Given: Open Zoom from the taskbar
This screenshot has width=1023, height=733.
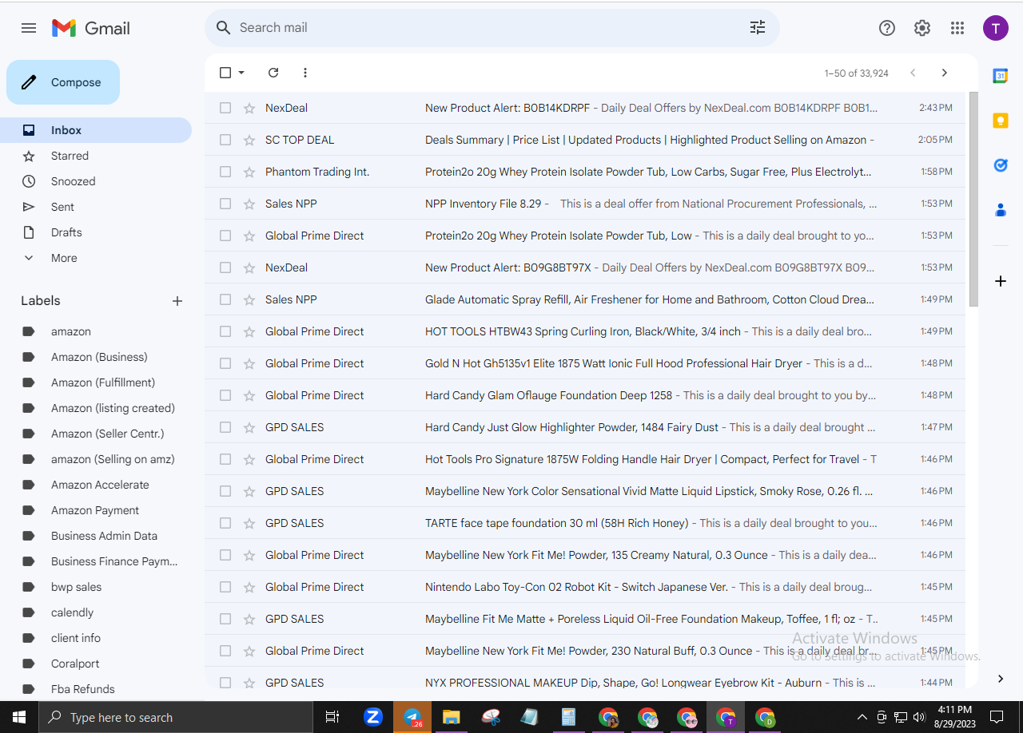Looking at the screenshot, I should (373, 717).
